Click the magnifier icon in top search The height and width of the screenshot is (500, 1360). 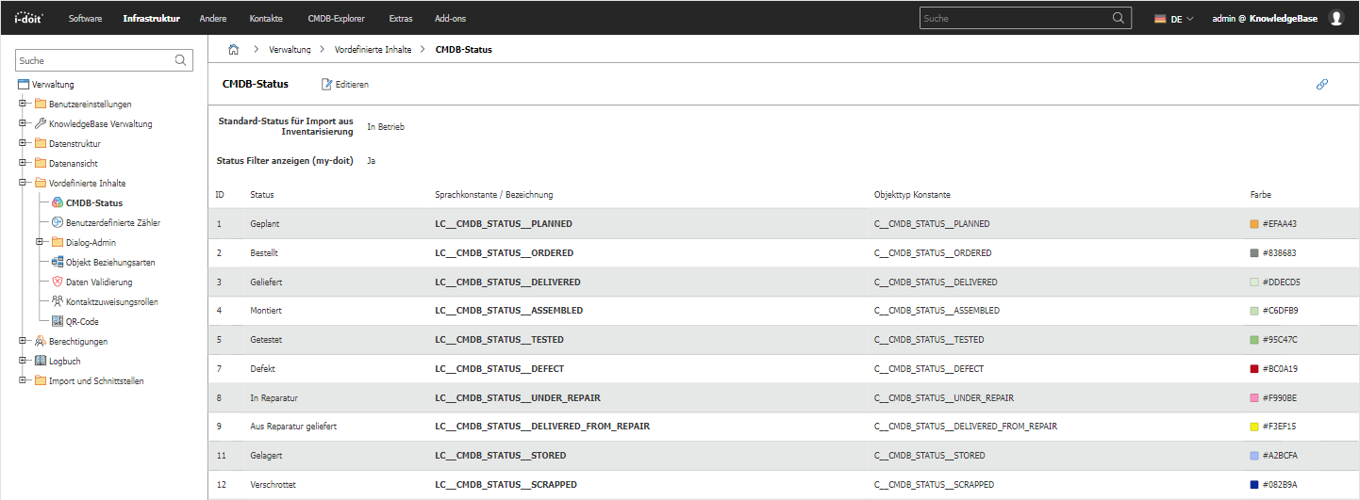point(1119,18)
